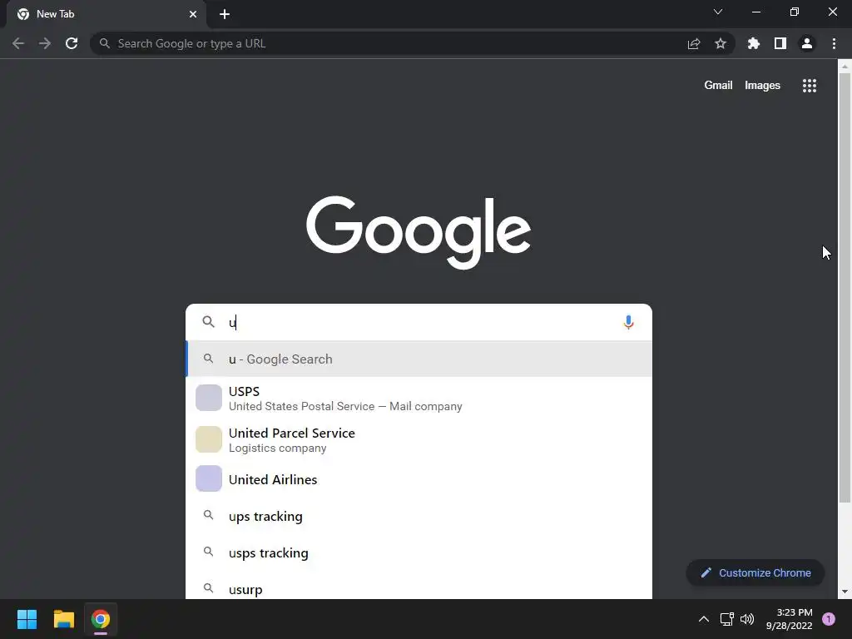Select the 'usps tracking' suggestion

pos(419,552)
